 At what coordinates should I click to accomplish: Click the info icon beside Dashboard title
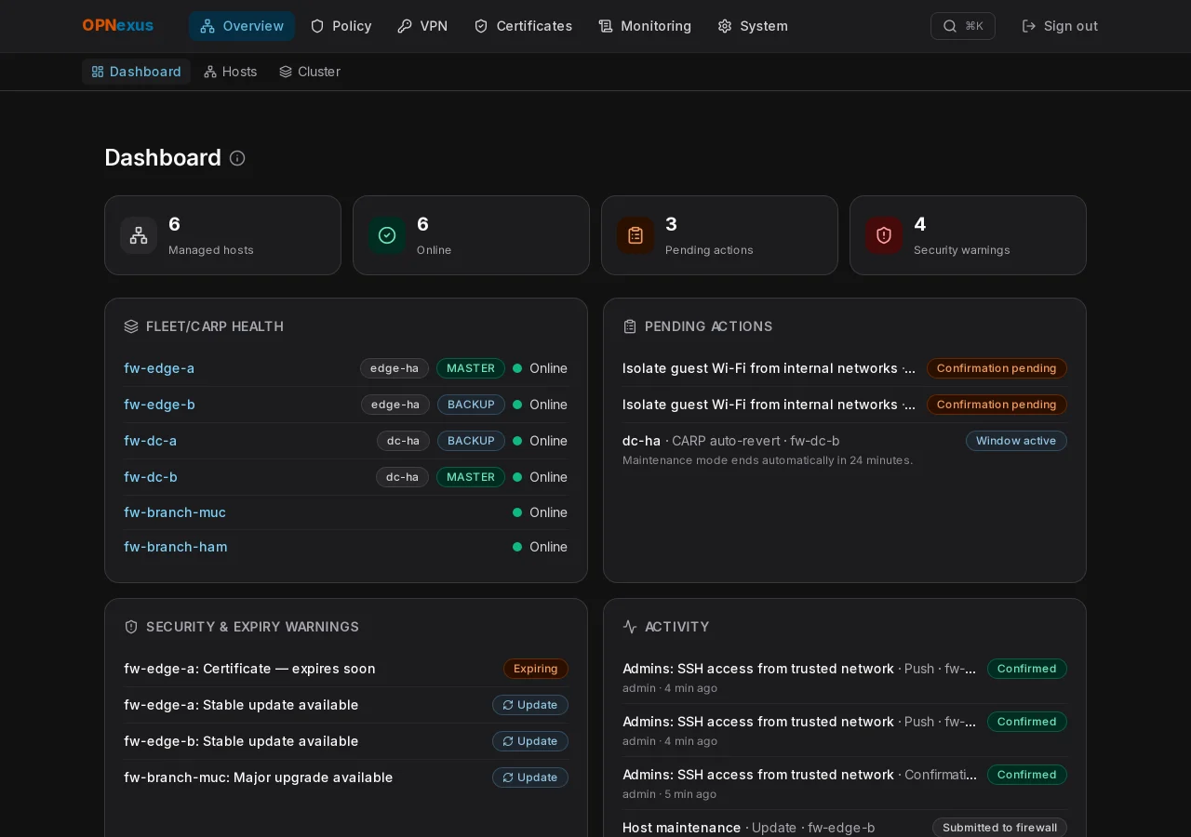click(x=237, y=158)
